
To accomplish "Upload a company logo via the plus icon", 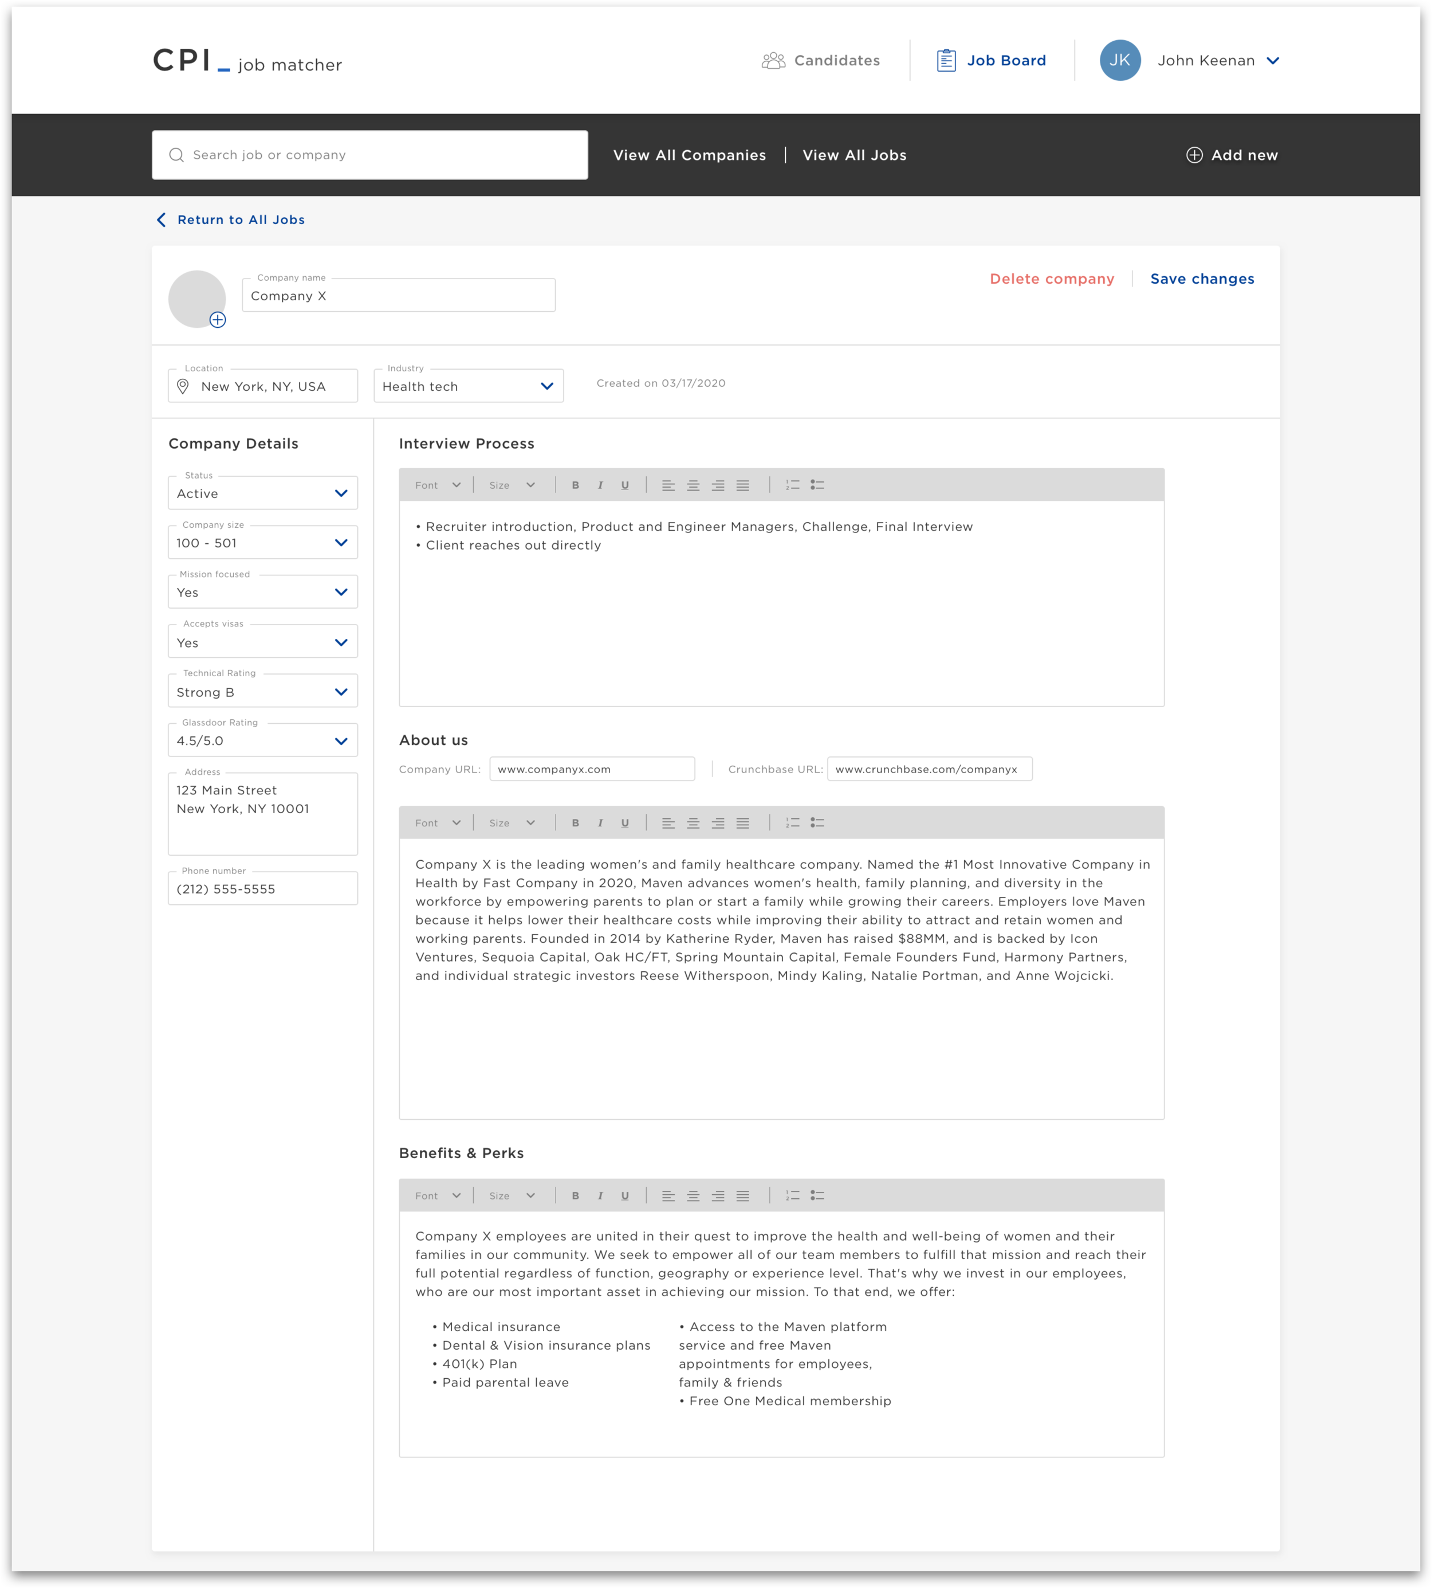I will click(218, 320).
